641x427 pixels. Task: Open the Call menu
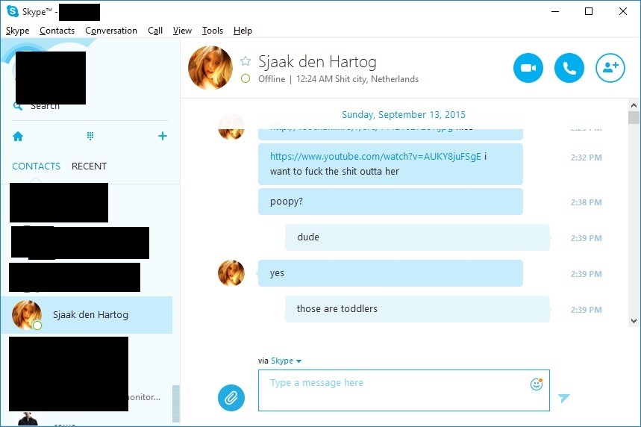pos(155,31)
